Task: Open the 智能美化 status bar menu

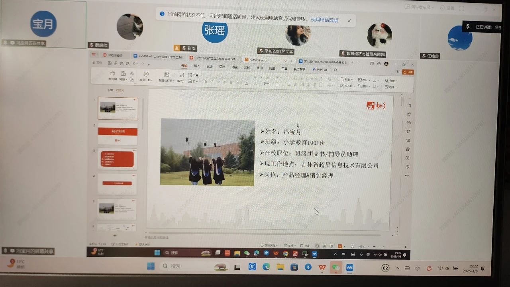Action: (268, 246)
